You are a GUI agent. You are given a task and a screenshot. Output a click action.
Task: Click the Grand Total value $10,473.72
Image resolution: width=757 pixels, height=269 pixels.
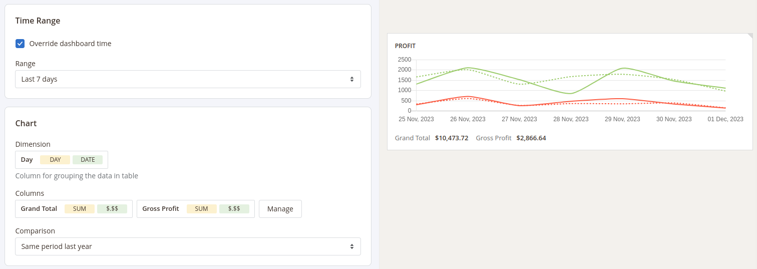[x=452, y=138]
